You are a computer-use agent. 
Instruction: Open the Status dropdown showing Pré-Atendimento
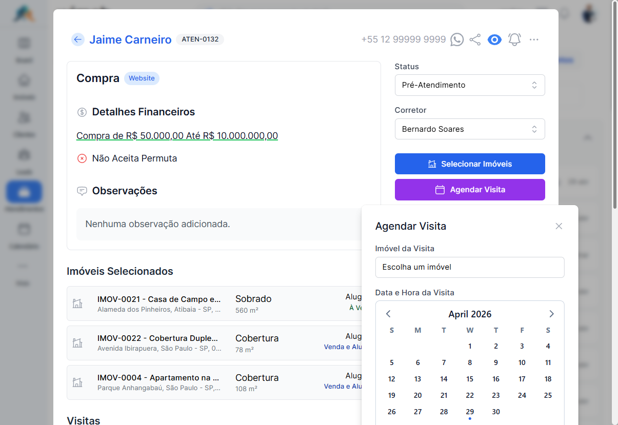pyautogui.click(x=470, y=85)
